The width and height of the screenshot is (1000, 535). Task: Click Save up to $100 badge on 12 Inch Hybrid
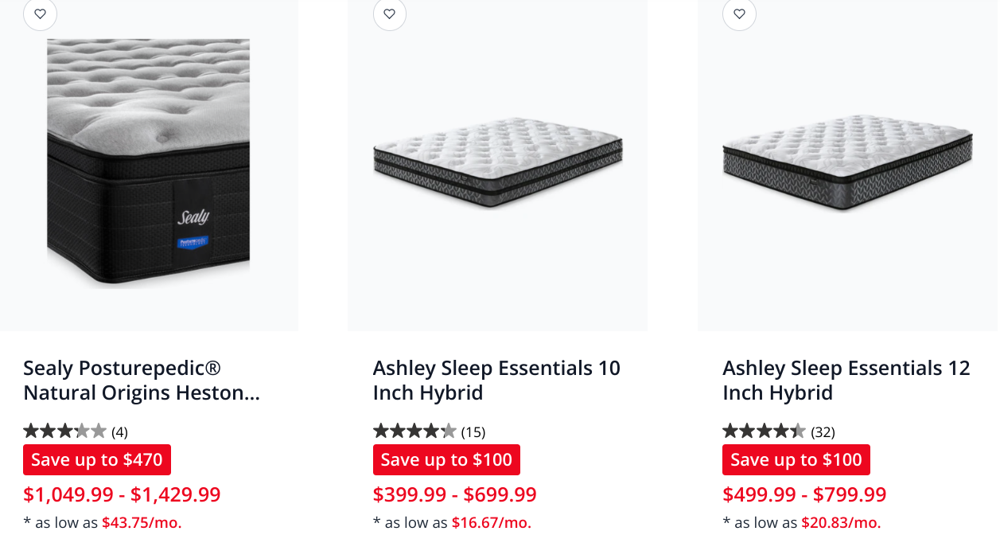click(796, 460)
